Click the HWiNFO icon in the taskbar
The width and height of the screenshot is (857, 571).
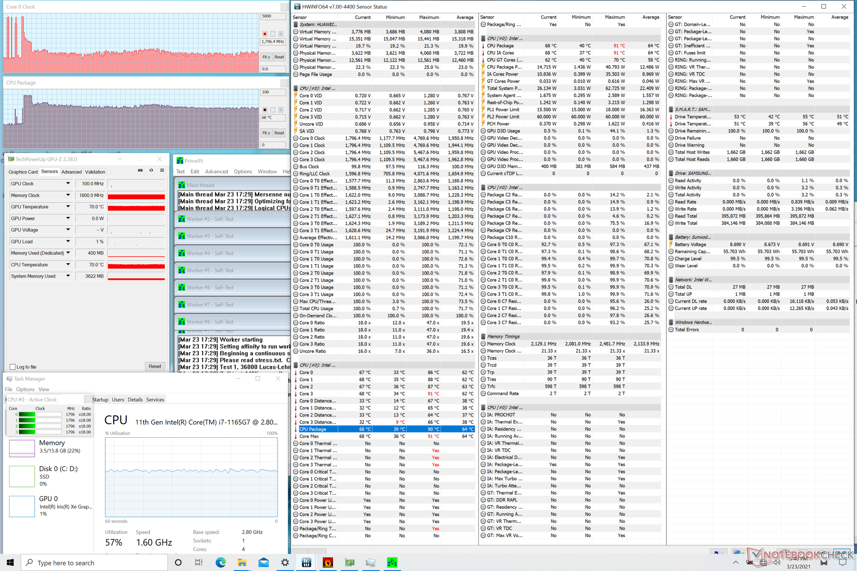307,563
